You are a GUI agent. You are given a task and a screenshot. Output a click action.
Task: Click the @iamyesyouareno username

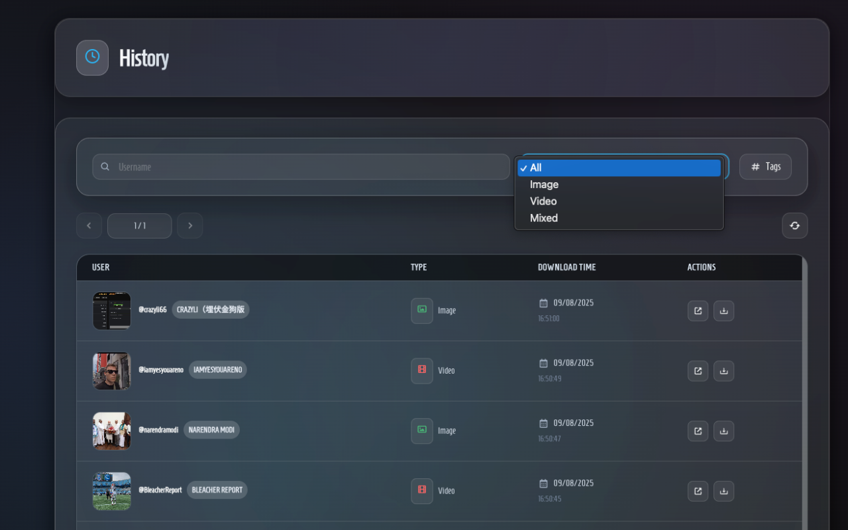tap(161, 370)
